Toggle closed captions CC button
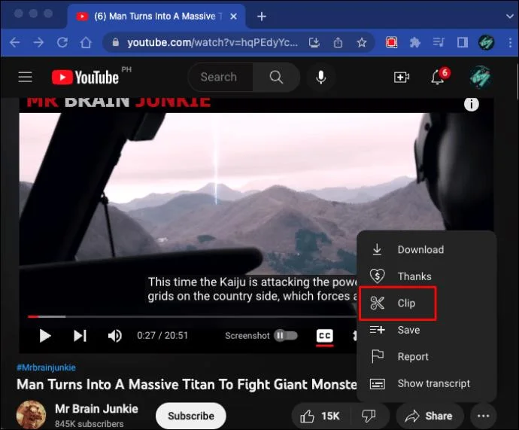519x430 pixels. click(325, 336)
